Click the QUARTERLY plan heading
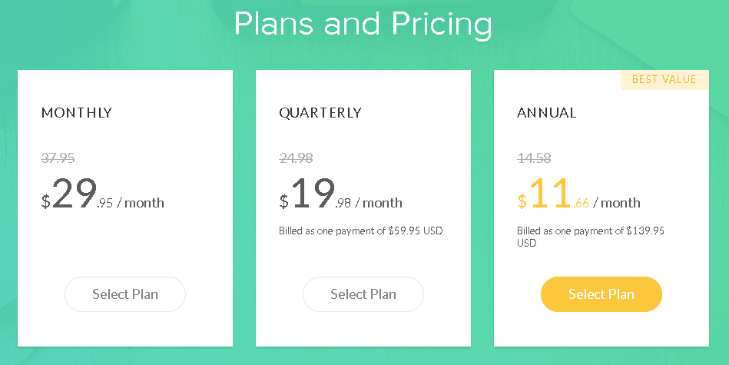This screenshot has width=729, height=365. click(x=320, y=112)
